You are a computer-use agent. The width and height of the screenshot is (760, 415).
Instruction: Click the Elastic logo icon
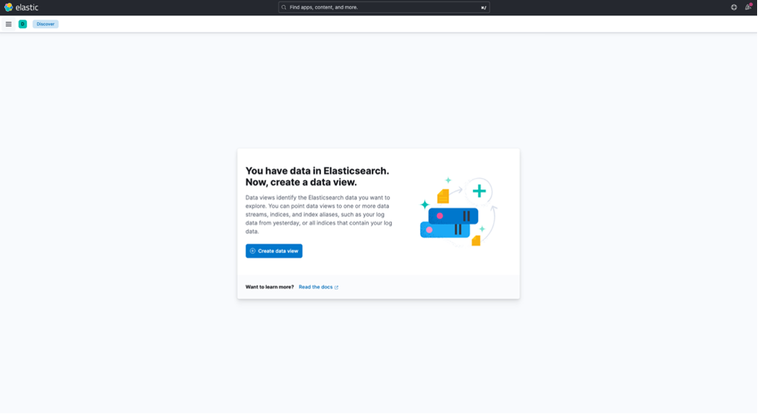point(9,7)
